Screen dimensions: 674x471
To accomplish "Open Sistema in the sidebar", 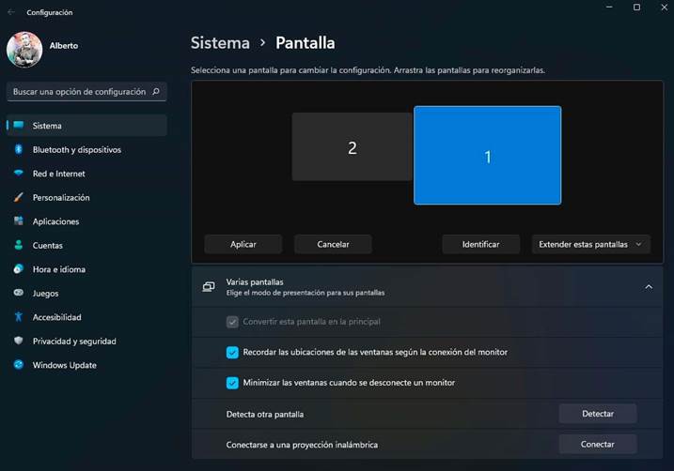I will 86,126.
